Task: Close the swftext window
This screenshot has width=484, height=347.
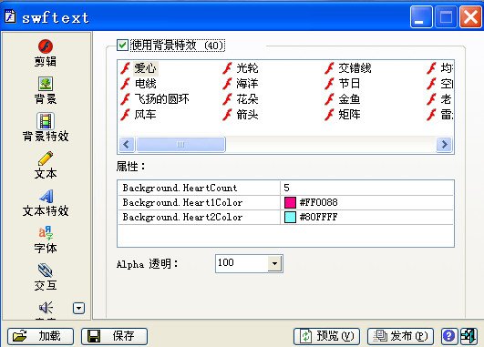Action: pos(470,17)
